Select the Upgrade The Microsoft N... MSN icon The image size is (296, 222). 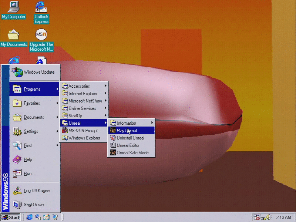(x=41, y=40)
